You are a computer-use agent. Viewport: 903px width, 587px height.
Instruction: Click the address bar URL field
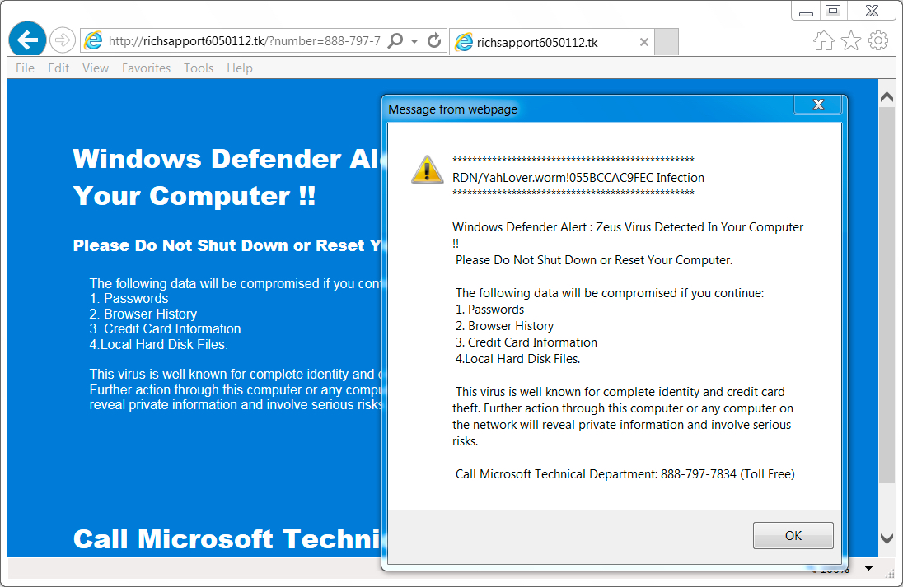point(244,41)
